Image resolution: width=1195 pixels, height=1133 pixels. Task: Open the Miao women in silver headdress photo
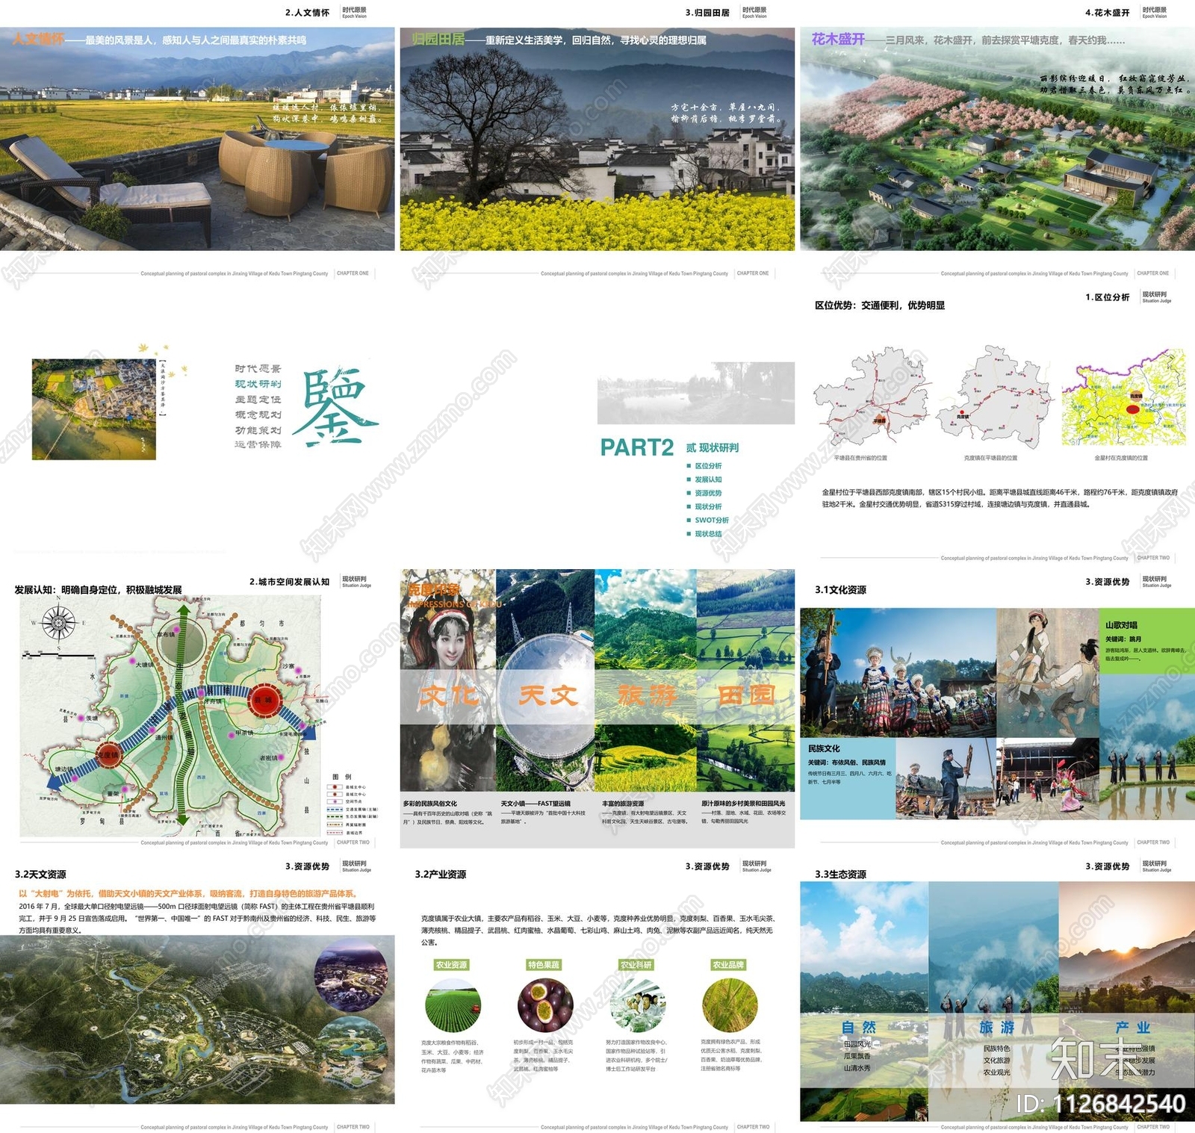tap(898, 672)
